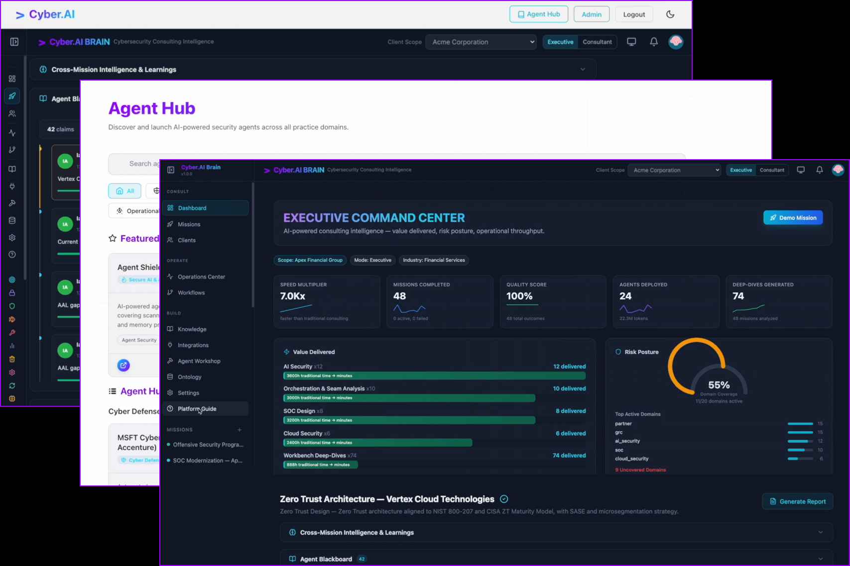Open notifications bell in back window header
This screenshot has width=850, height=566.
coord(654,42)
